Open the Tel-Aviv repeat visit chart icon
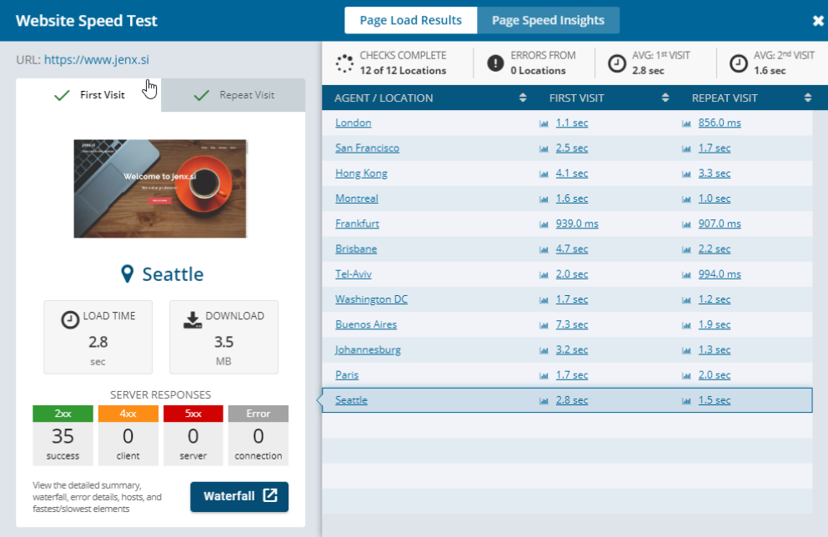 [686, 275]
